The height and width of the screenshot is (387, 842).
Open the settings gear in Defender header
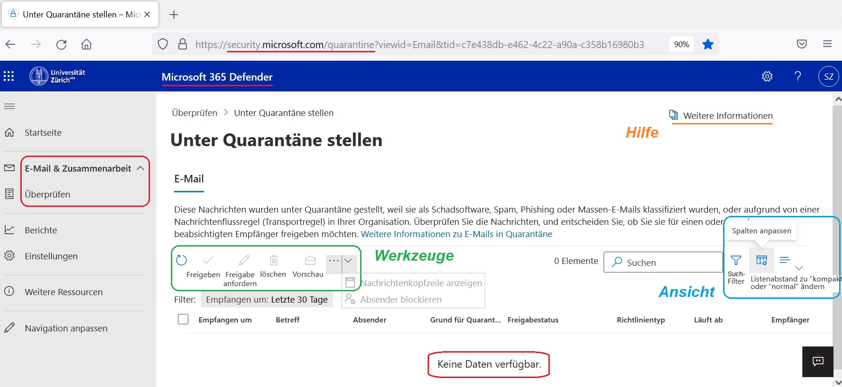pyautogui.click(x=767, y=76)
